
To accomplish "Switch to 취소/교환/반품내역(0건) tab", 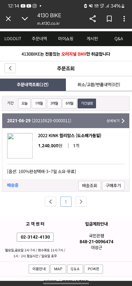I will coord(99,85).
